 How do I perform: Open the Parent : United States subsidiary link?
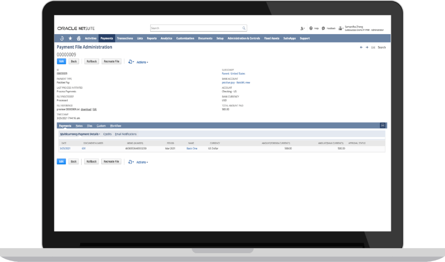tap(233, 74)
